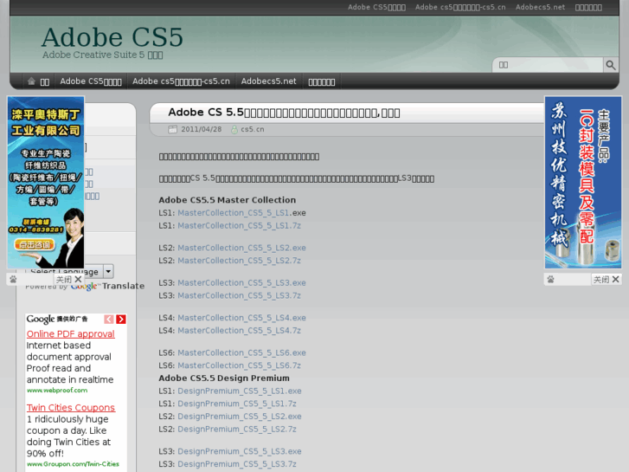Close the right floating ad banner
Screen dimensions: 629x472
point(607,279)
